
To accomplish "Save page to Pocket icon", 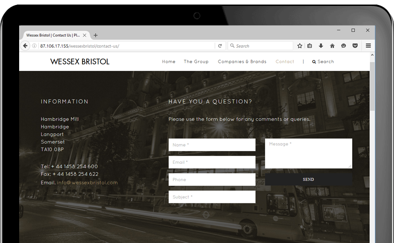I will [355, 46].
